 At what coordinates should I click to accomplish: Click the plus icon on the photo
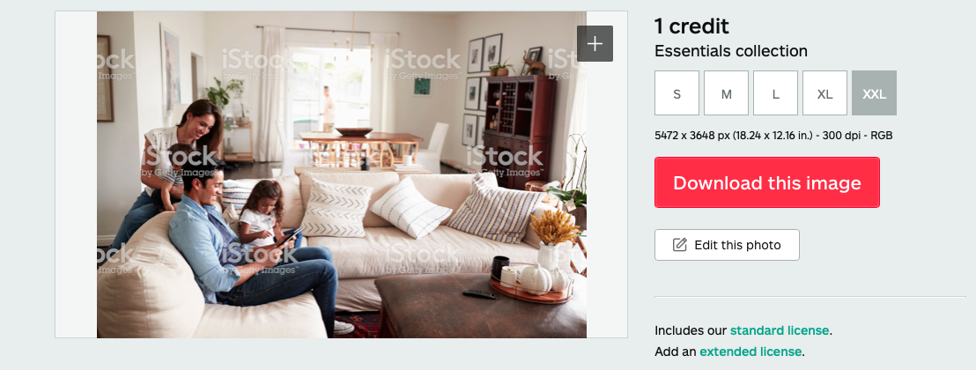coord(595,43)
